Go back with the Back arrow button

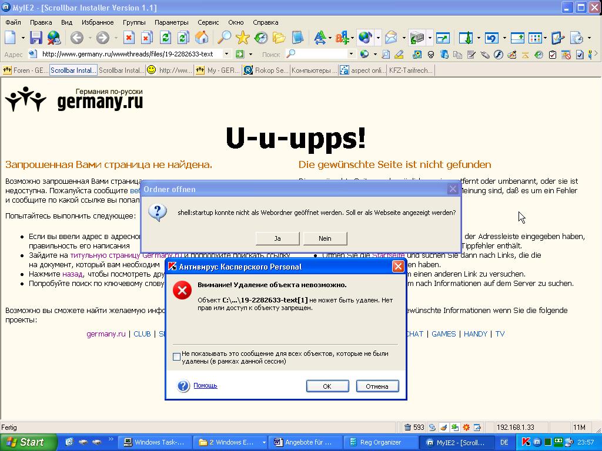77,38
